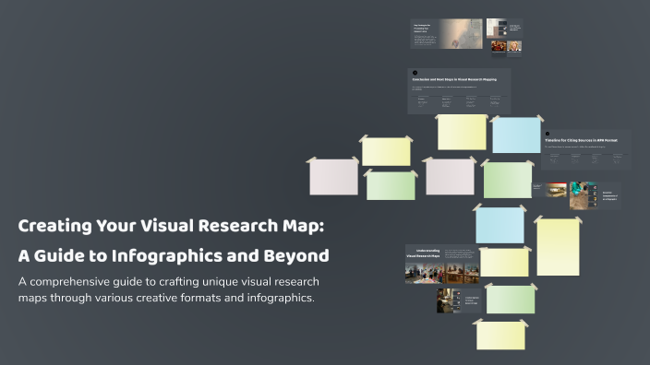Click the black circle icon on Timeline slide

548,134
